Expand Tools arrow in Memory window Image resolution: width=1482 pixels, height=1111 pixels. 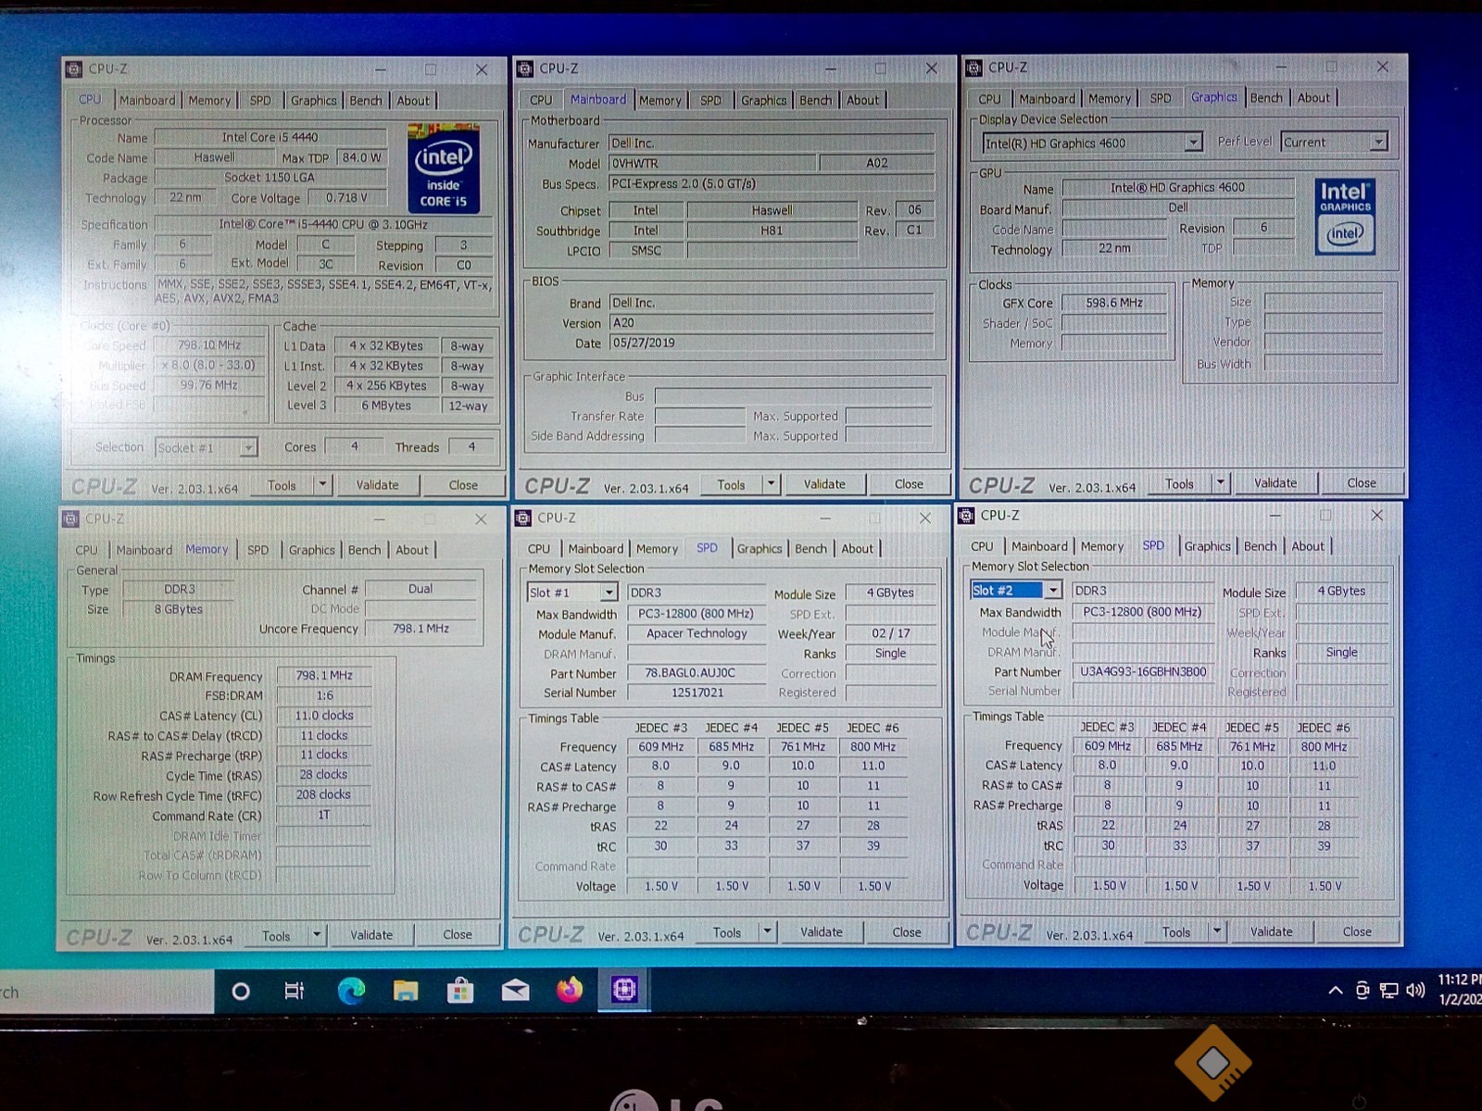(x=317, y=935)
